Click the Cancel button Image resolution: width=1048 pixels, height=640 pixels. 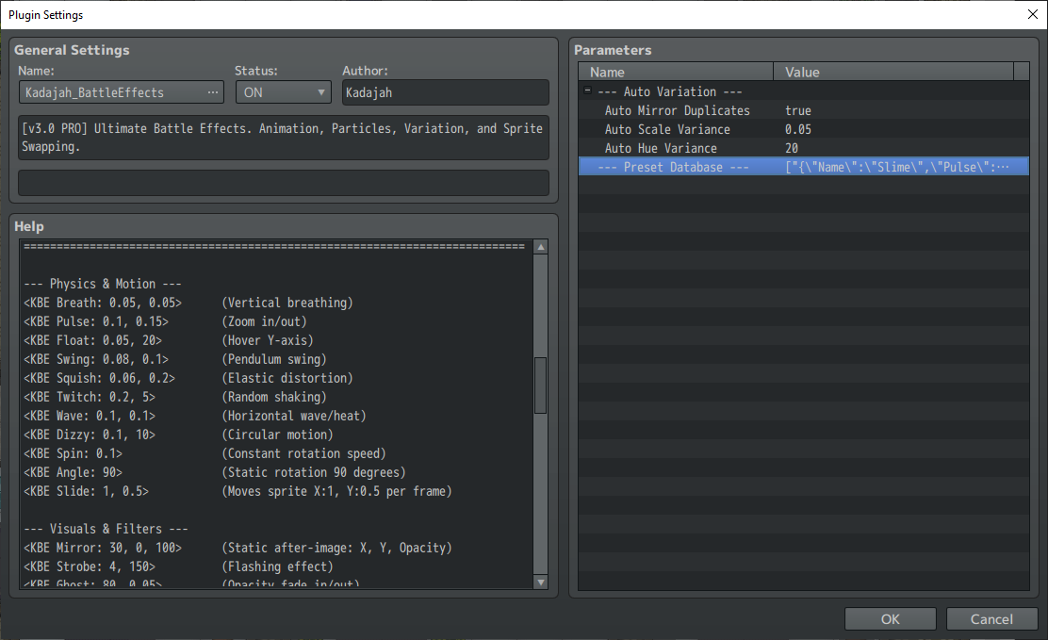click(x=991, y=618)
